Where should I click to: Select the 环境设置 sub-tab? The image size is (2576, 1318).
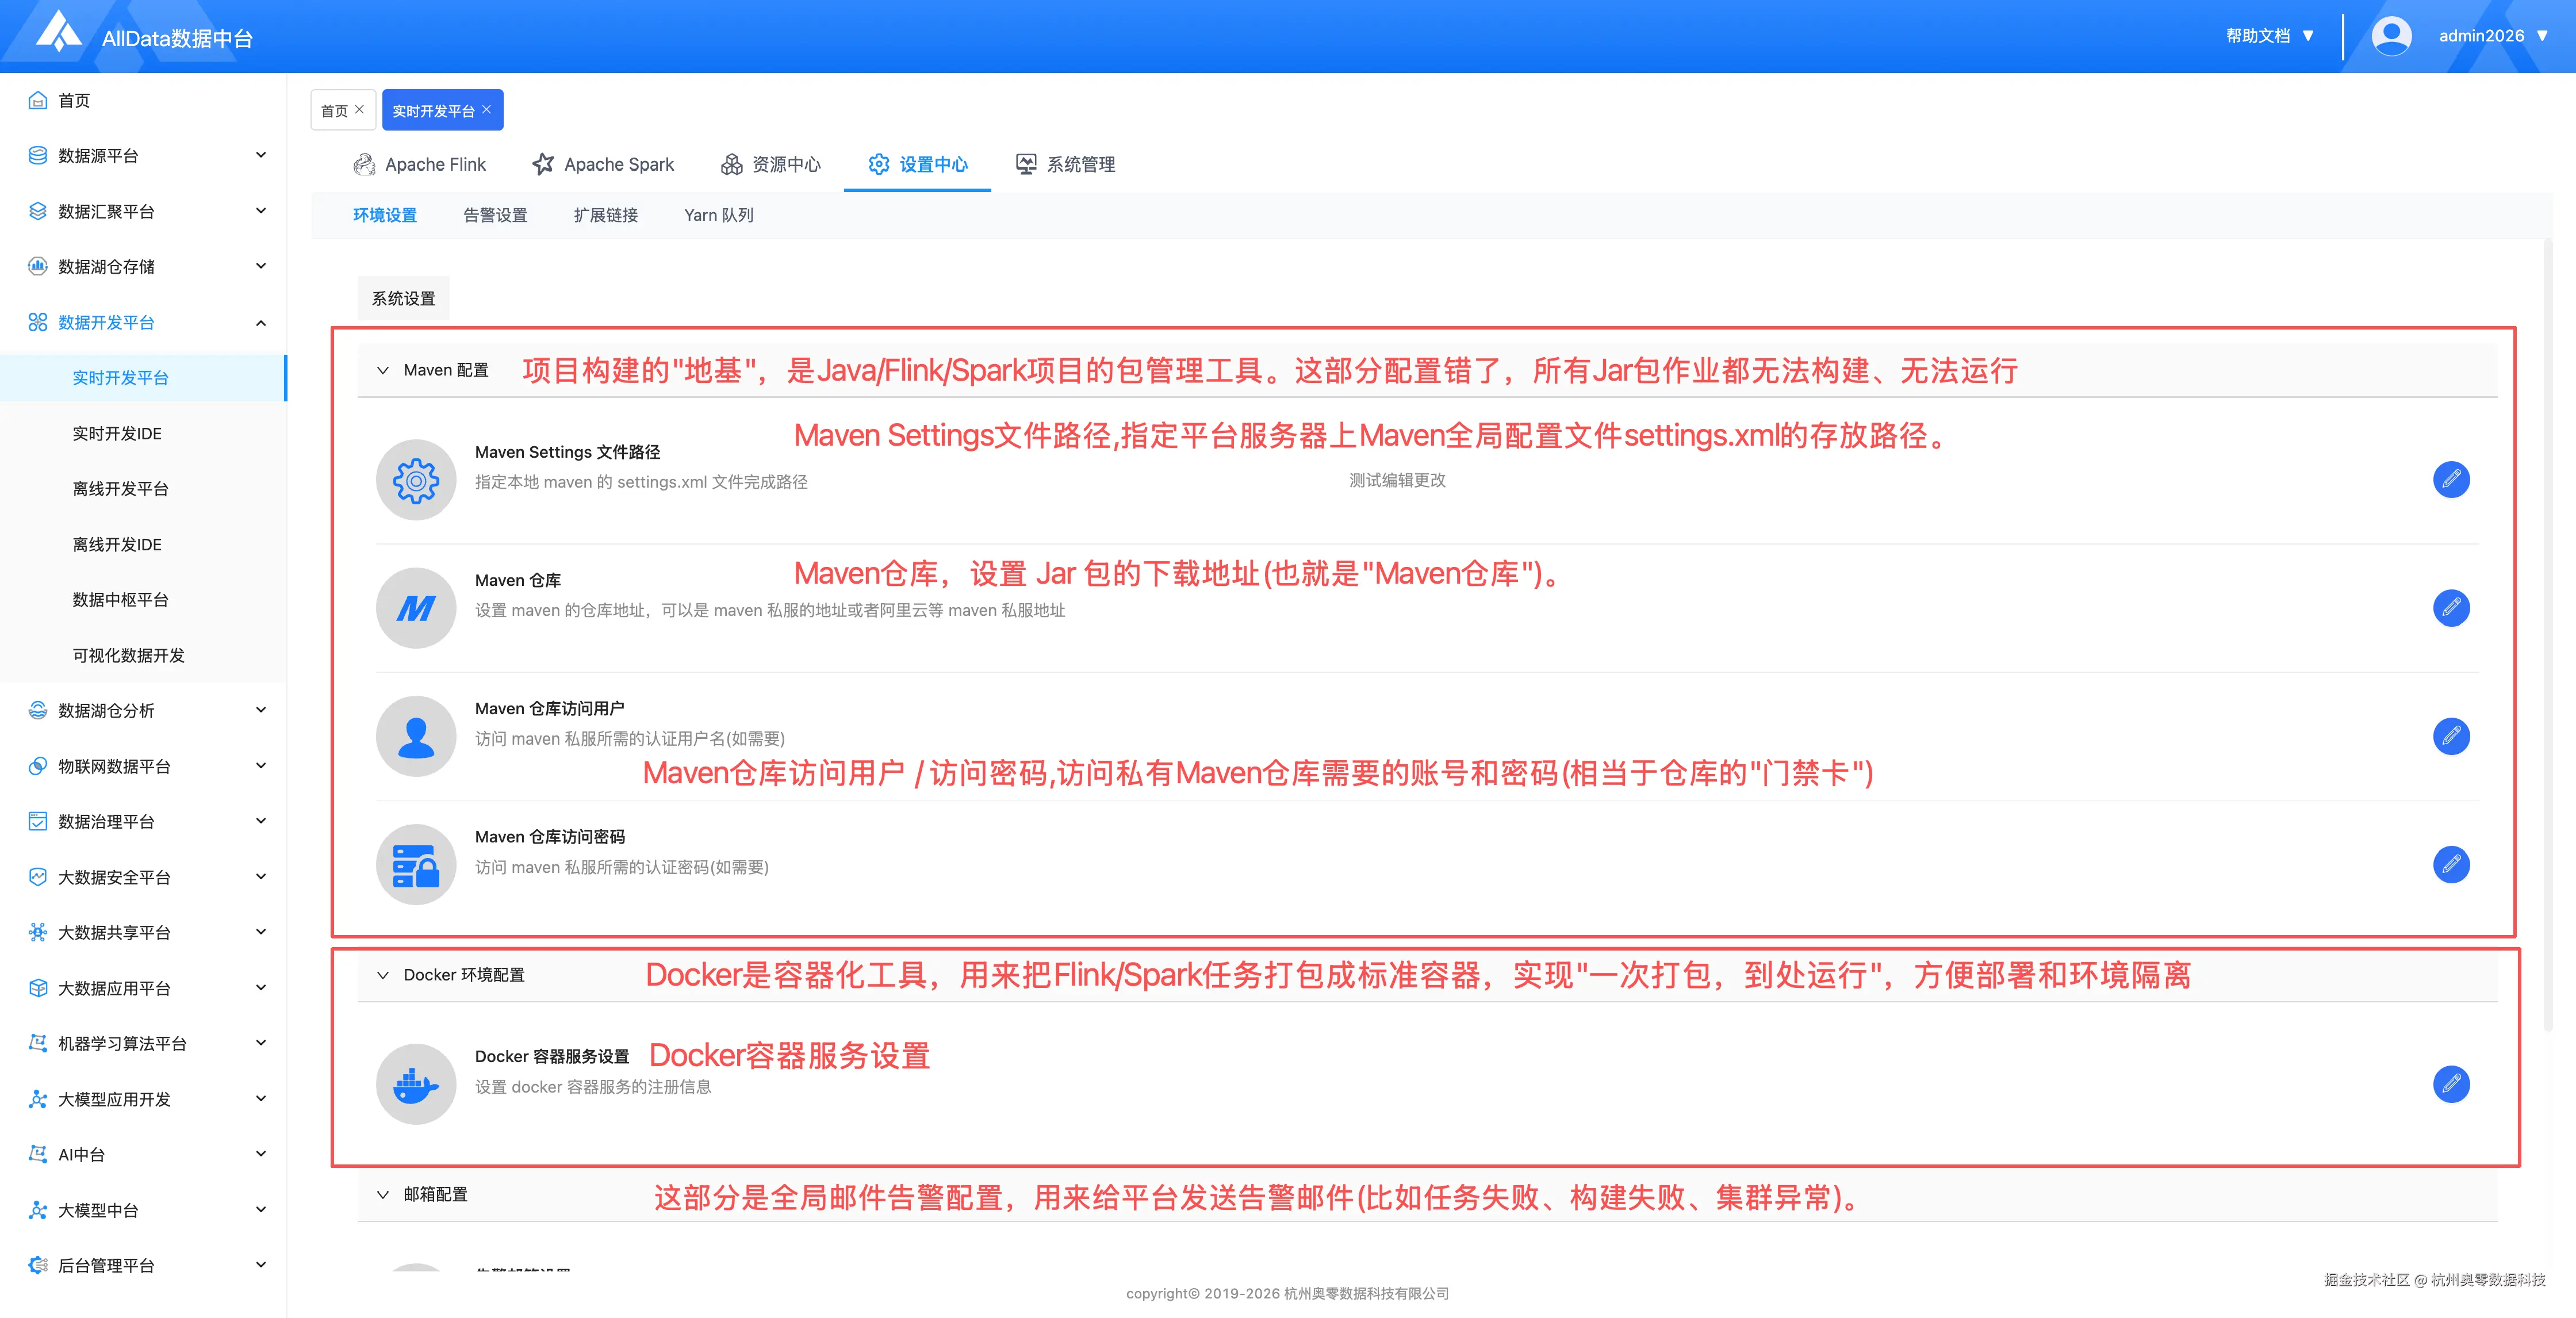pos(385,215)
